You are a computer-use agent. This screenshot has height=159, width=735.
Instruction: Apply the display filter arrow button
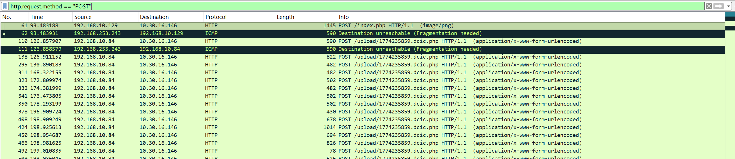pyautogui.click(x=719, y=6)
